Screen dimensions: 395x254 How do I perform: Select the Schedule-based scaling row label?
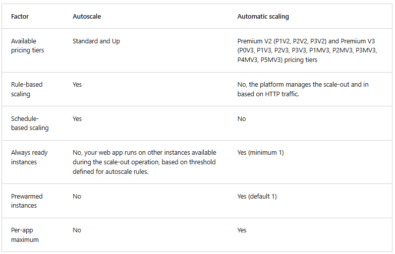[30, 123]
